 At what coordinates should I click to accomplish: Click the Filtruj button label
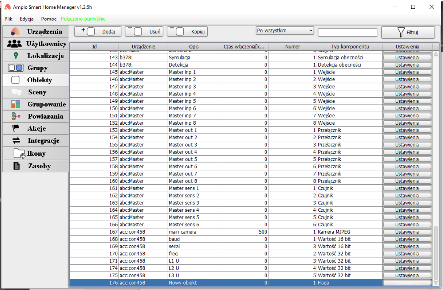point(412,33)
